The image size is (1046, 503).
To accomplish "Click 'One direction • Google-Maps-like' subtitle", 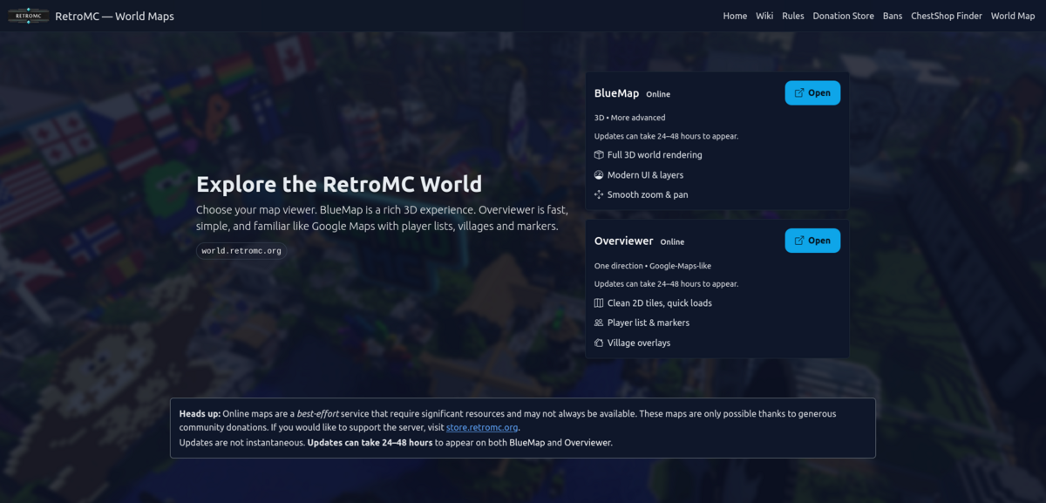I will tap(653, 266).
